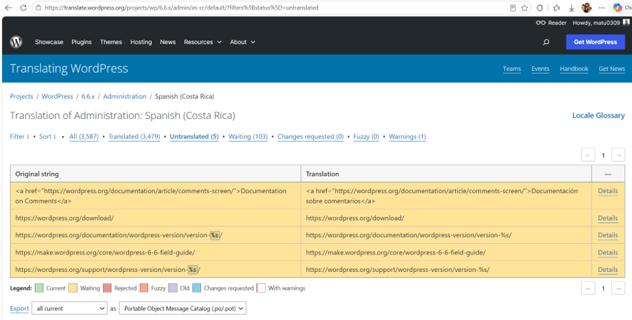Open the browser extensions icon
This screenshot has height=320, width=632.
point(539,8)
